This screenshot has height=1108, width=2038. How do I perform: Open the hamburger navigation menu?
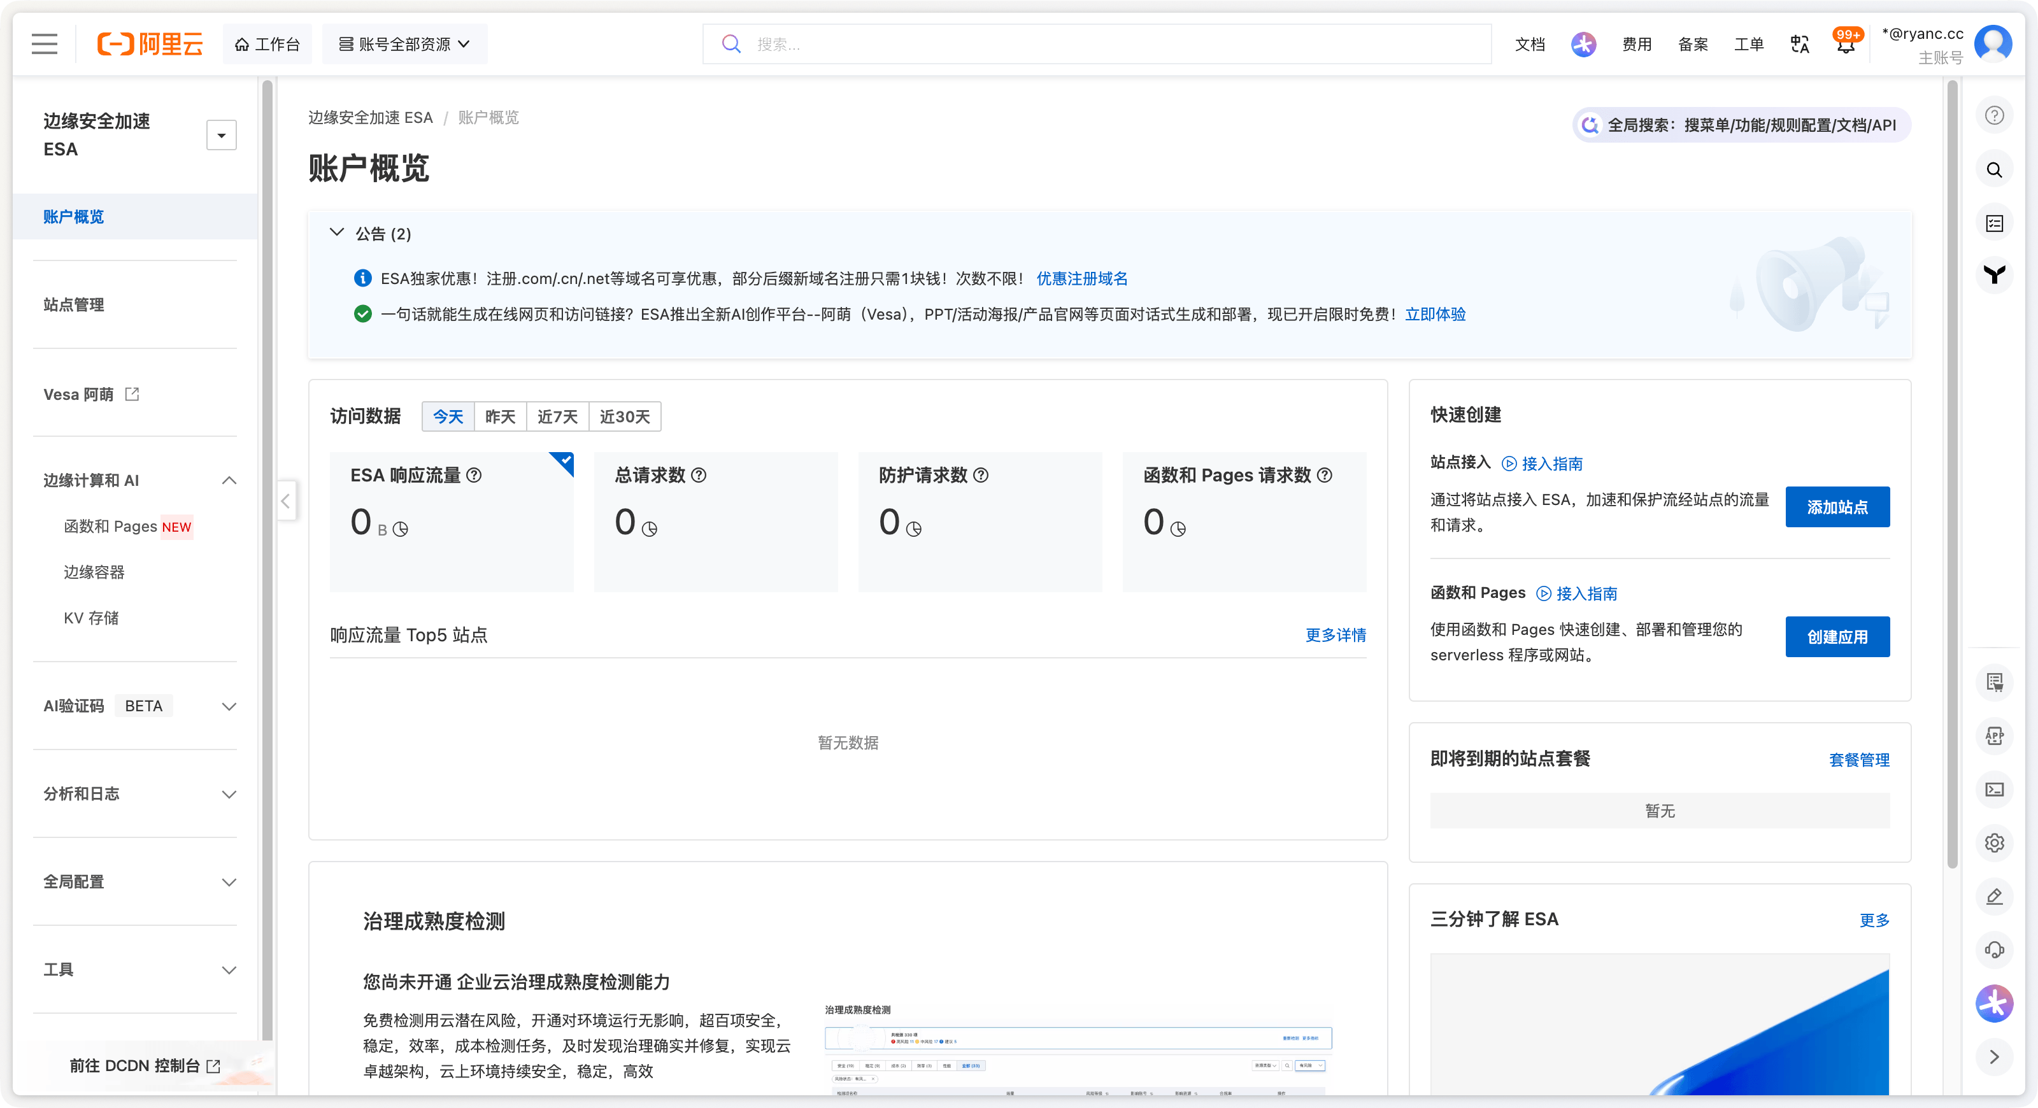click(45, 43)
